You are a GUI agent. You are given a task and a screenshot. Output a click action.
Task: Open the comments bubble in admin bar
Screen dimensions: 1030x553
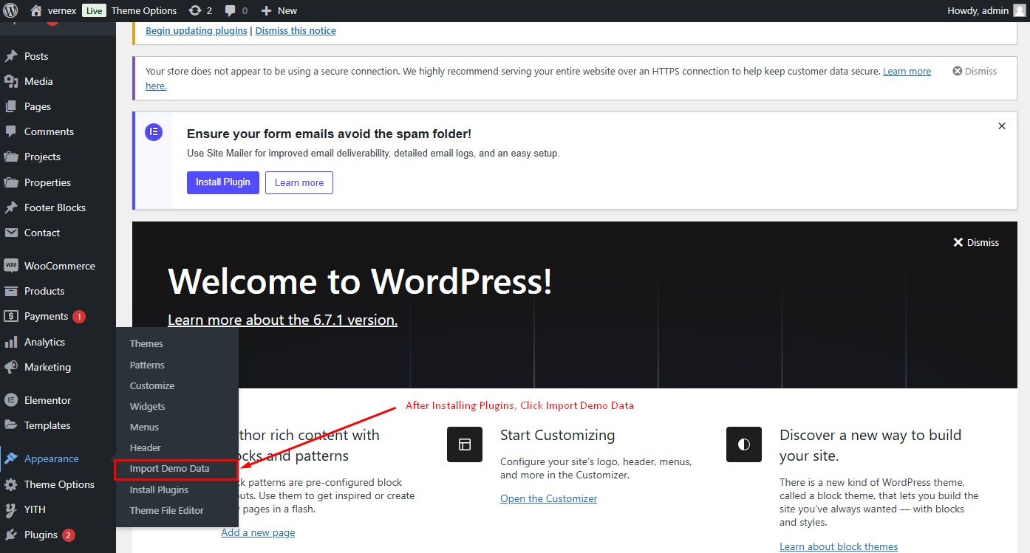point(231,10)
